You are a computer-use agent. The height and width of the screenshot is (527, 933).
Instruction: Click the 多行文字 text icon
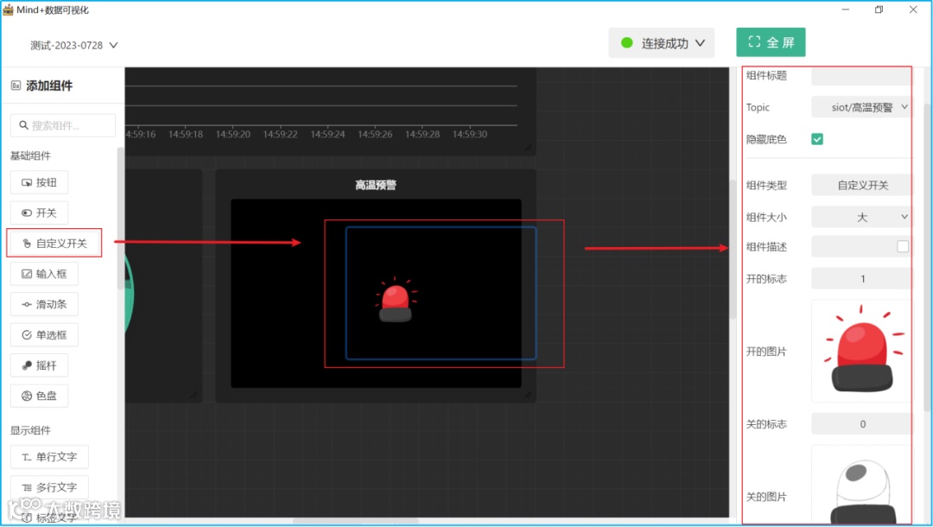point(27,487)
